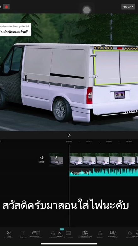Open the Text T tool
The image size is (138, 246).
[x=23, y=233]
